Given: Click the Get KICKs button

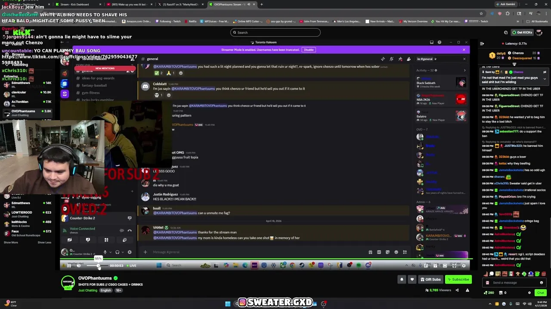Looking at the screenshot, I should tap(522, 32).
